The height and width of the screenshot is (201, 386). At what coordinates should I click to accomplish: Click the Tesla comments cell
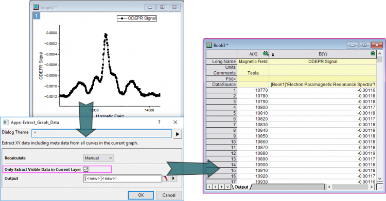click(253, 73)
